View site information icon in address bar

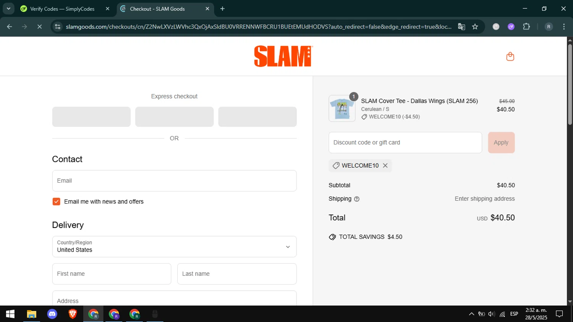point(58,26)
